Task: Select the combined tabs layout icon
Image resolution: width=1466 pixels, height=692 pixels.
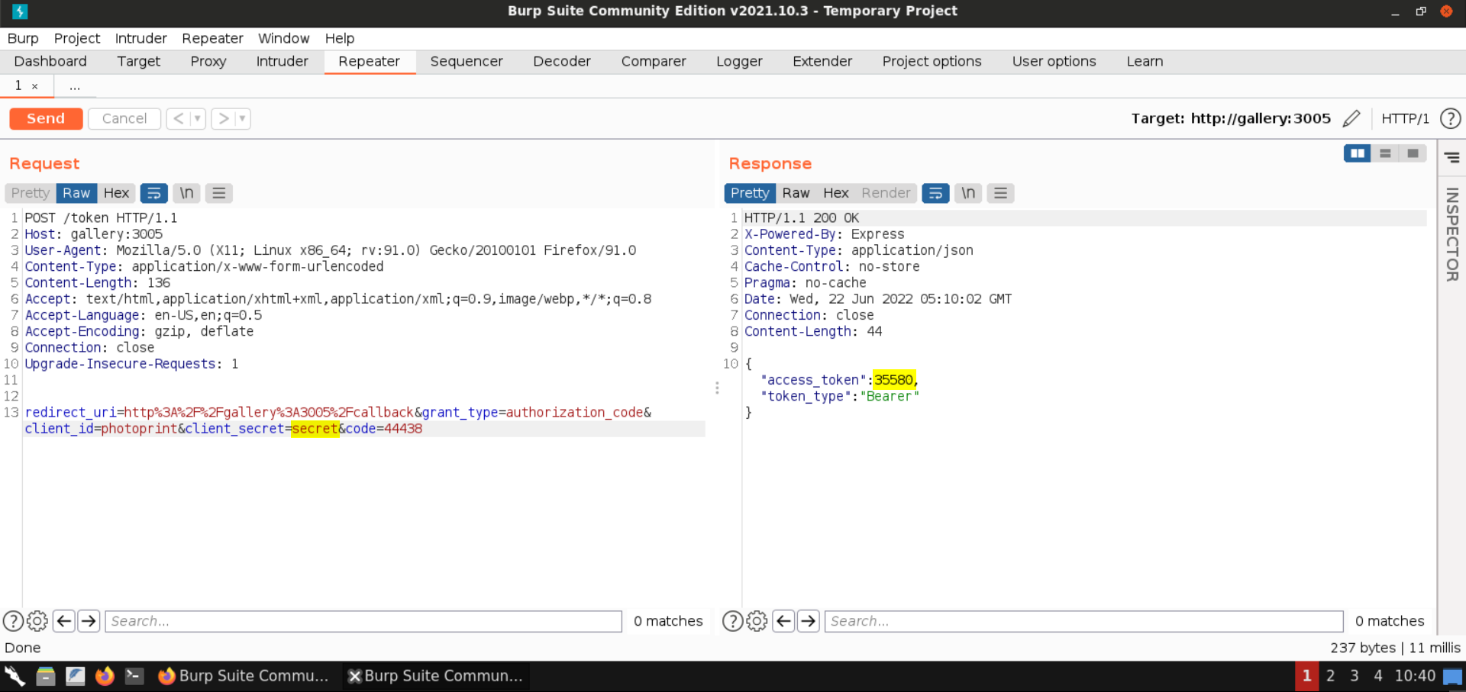Action: (x=1413, y=153)
